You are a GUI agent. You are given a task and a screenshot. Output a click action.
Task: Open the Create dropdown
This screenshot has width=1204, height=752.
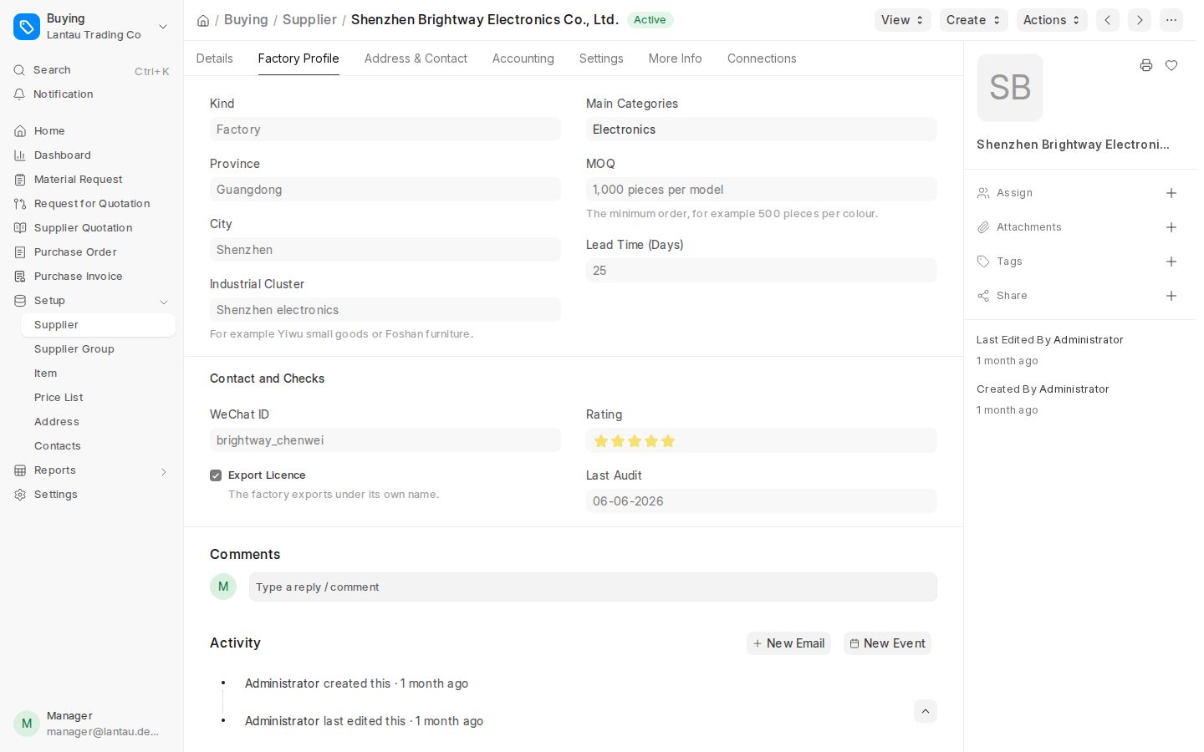pyautogui.click(x=973, y=20)
